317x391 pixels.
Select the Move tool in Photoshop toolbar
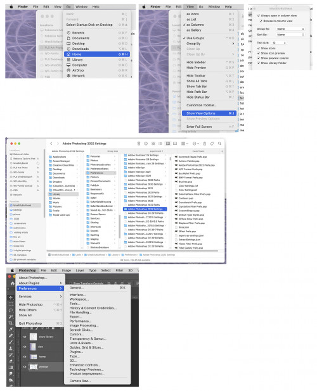click(x=11, y=297)
